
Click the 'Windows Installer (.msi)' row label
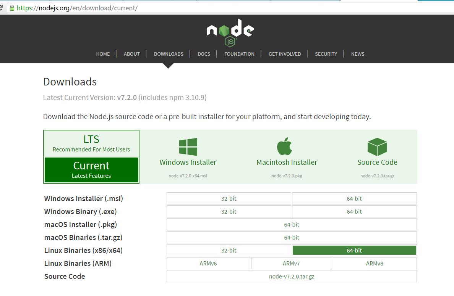click(84, 199)
